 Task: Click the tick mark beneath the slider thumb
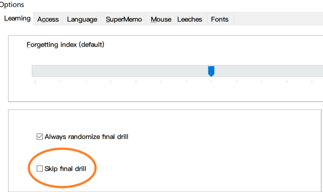point(211,82)
